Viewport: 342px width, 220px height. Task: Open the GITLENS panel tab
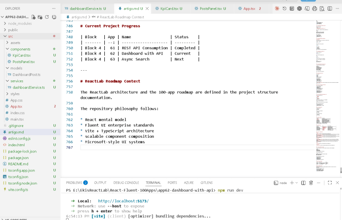point(206,183)
